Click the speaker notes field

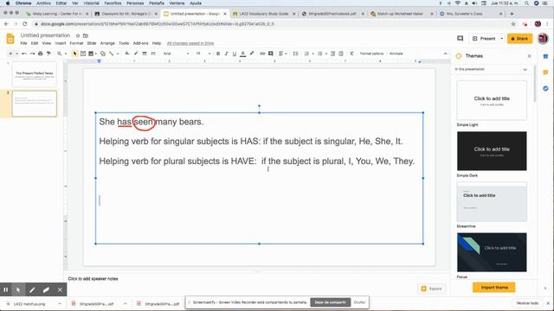point(257,278)
